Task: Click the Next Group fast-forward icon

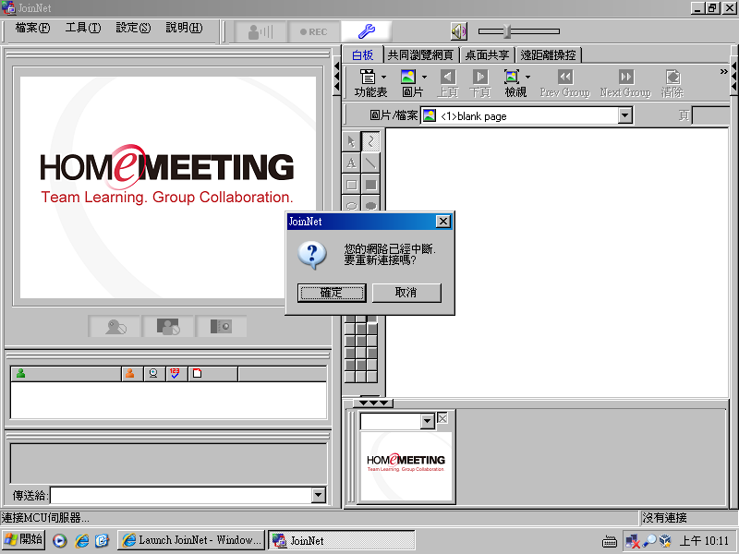Action: pyautogui.click(x=626, y=77)
